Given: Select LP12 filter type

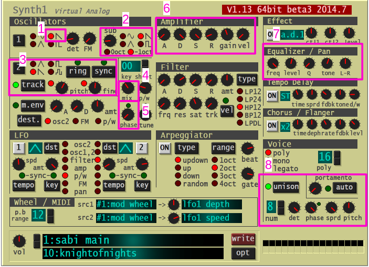Looking at the screenshot, I should [x=240, y=91].
